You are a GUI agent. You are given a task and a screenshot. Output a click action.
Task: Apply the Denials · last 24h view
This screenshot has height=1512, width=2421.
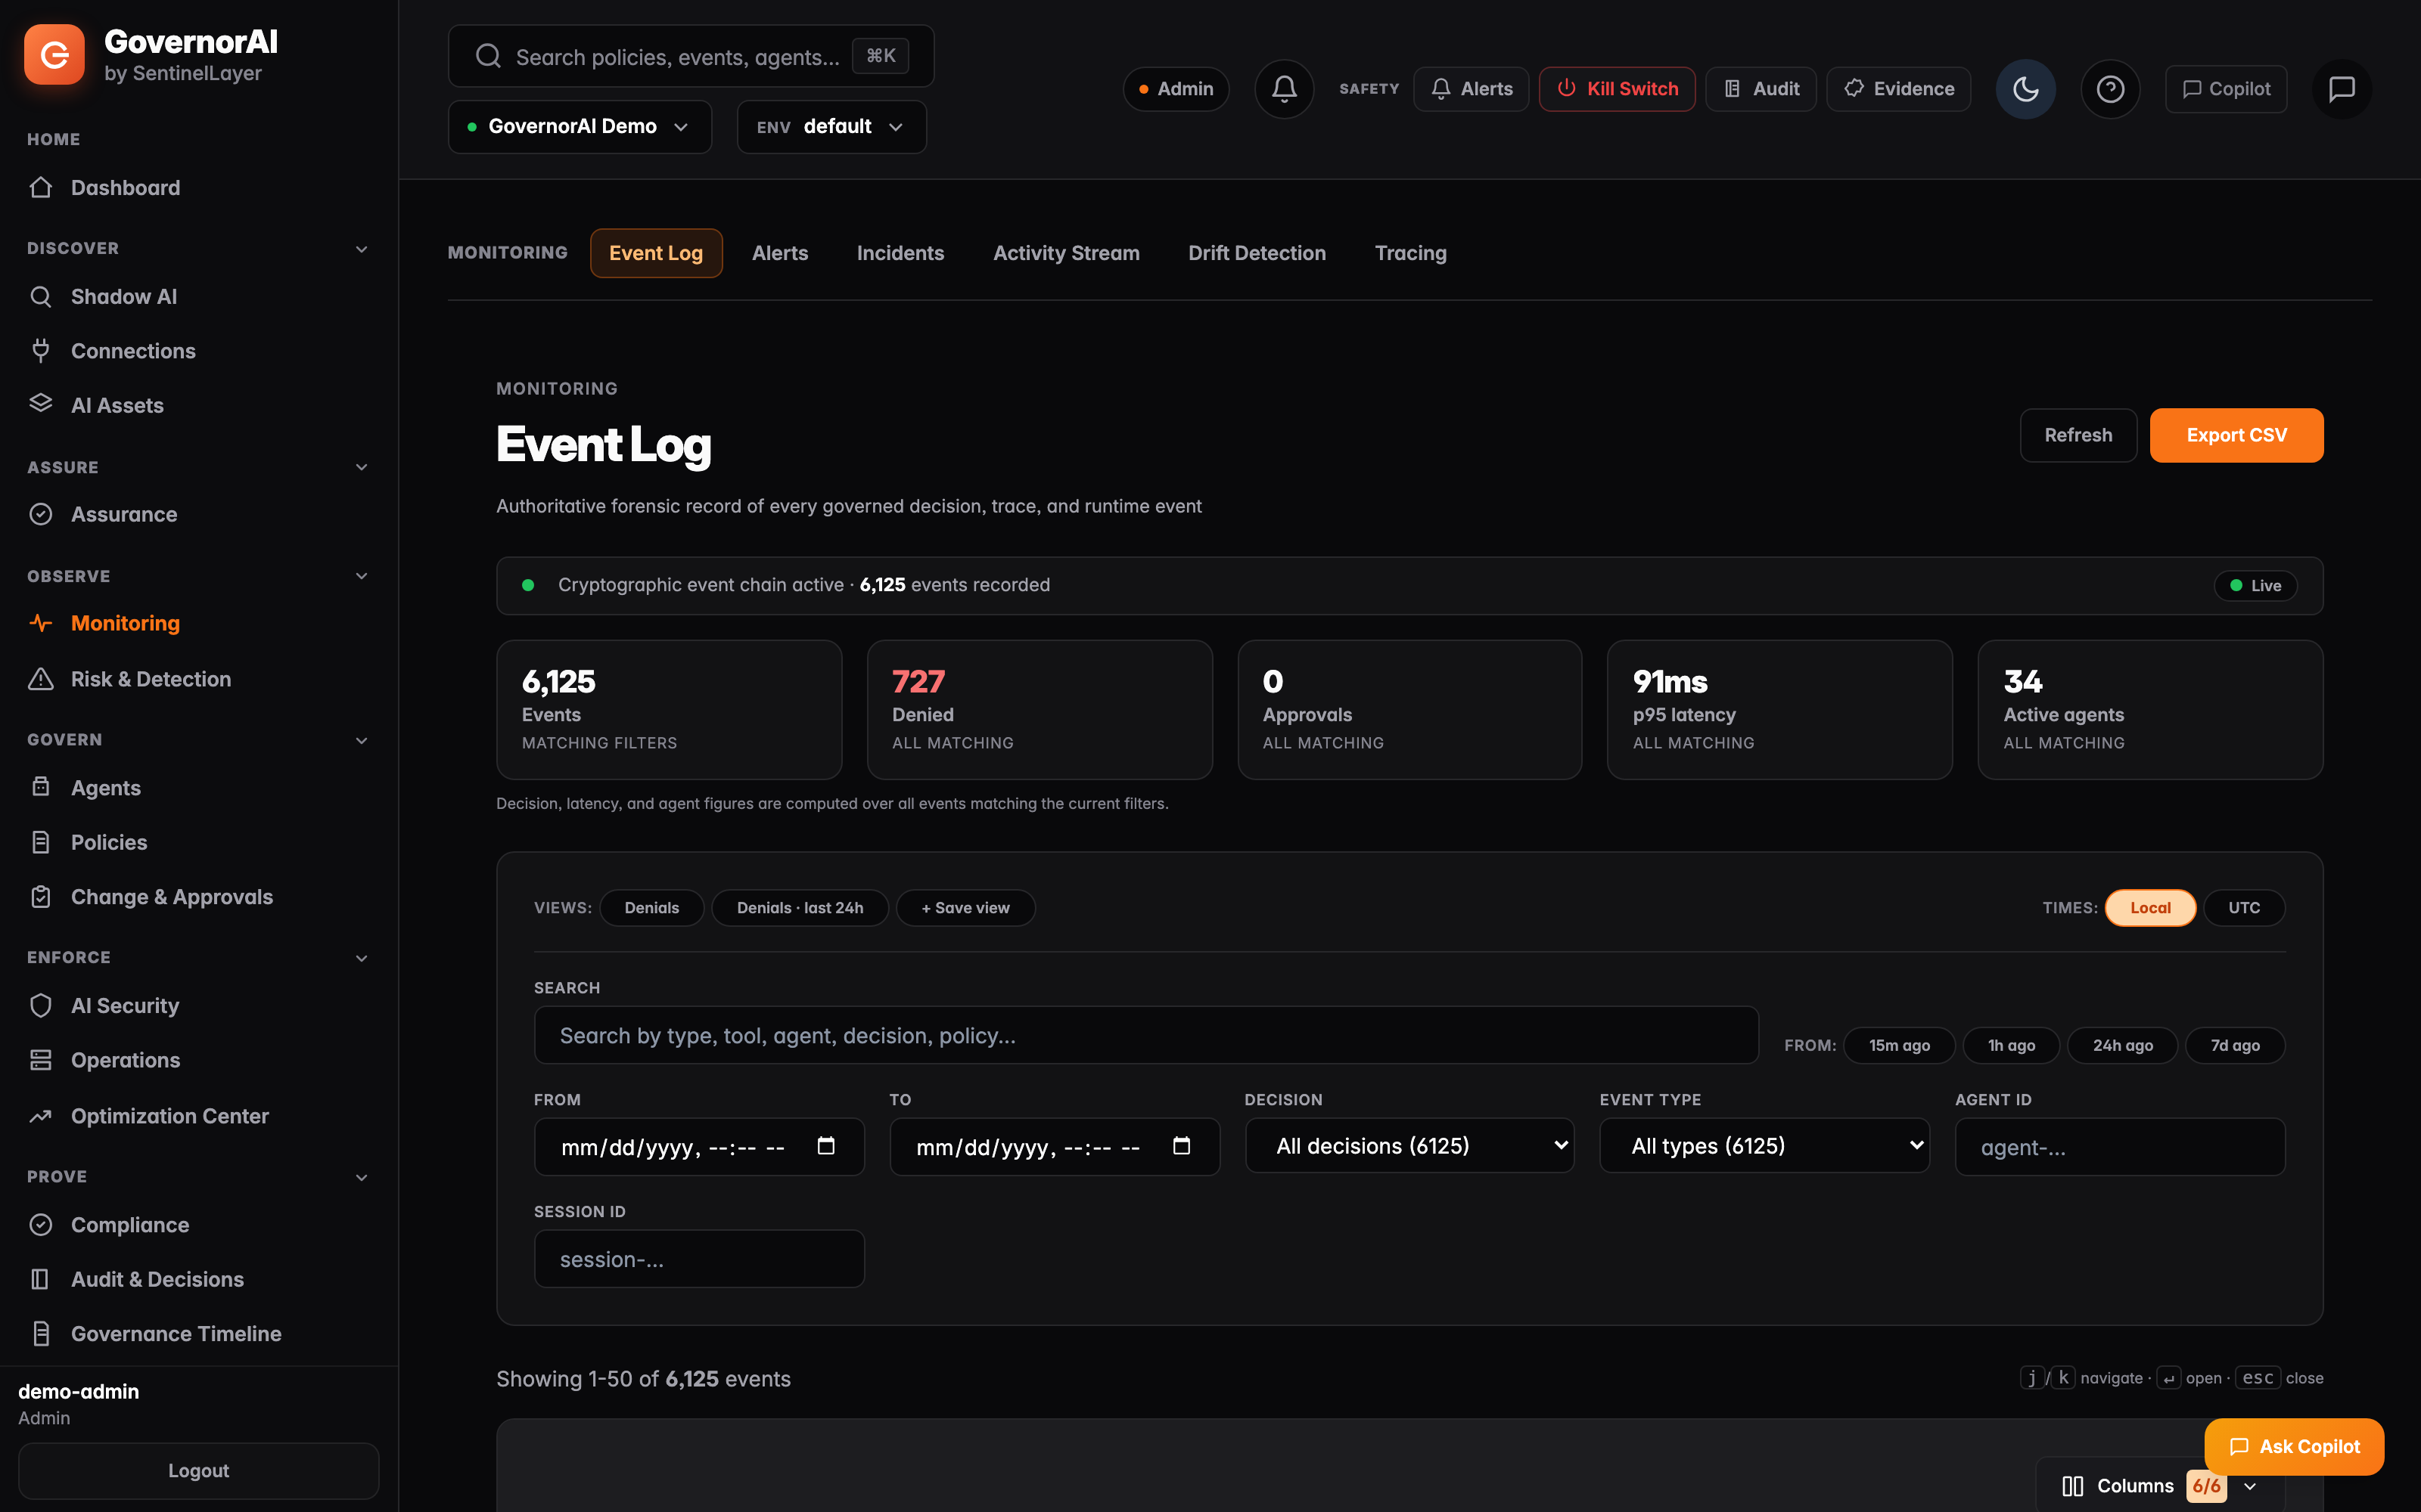tap(800, 908)
